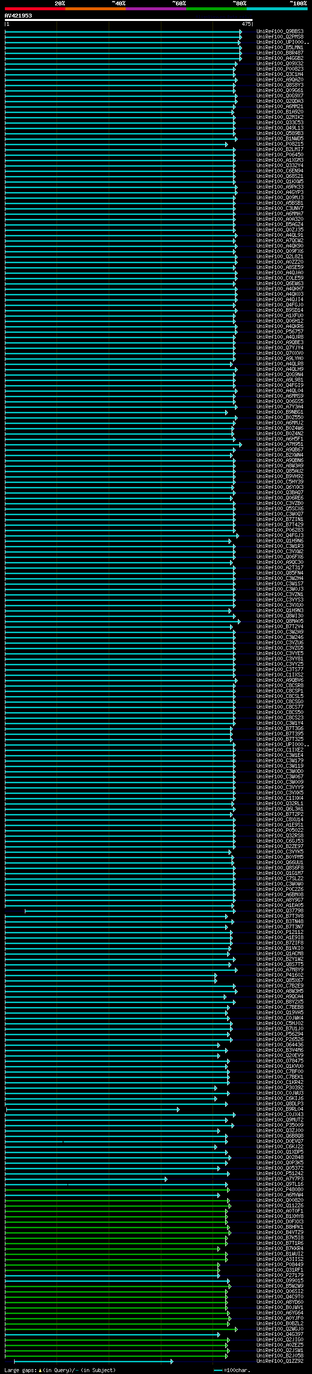
Task: Open hit UniRef100_A4GGB2
Action: 280,58
